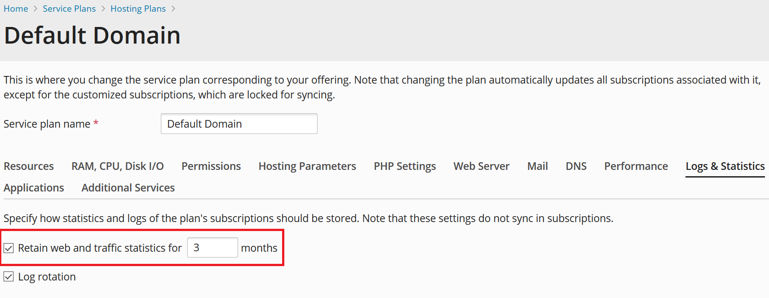
Task: Click the Service plan name field
Action: click(x=239, y=124)
